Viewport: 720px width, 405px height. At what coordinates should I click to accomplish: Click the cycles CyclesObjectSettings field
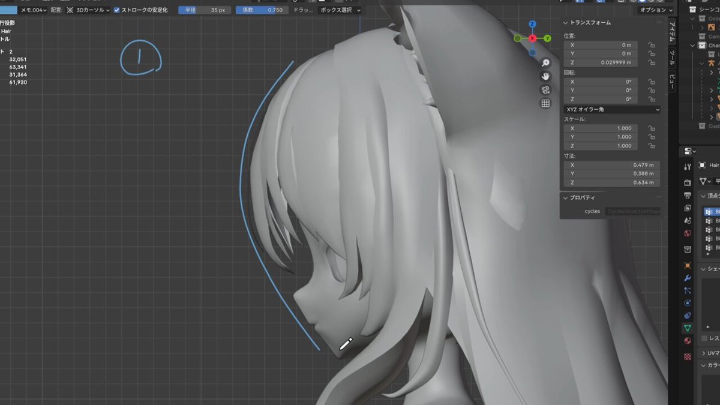click(x=632, y=211)
